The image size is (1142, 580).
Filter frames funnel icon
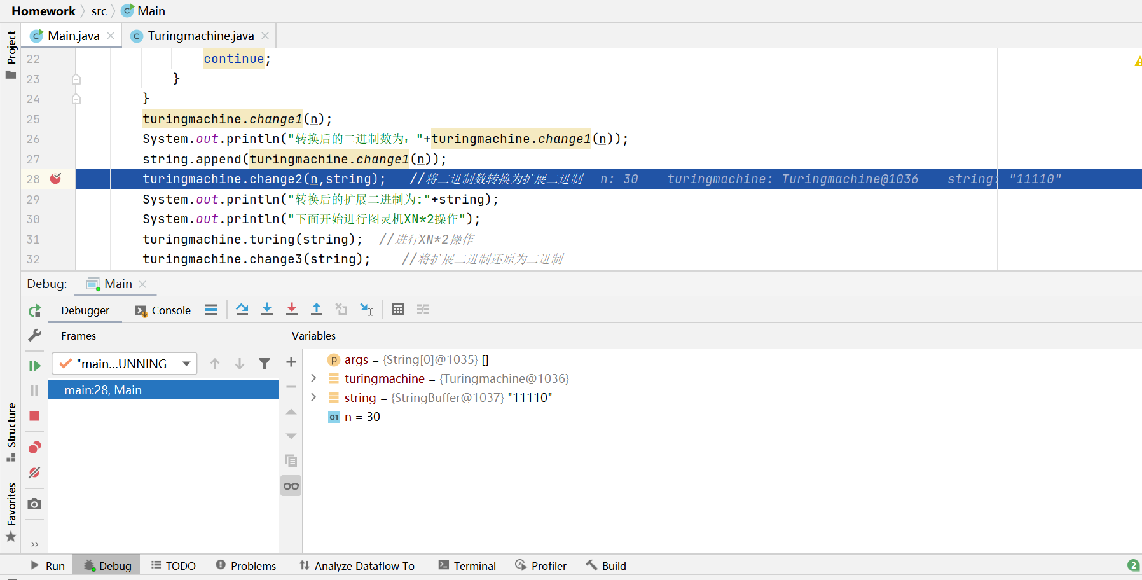pyautogui.click(x=265, y=364)
